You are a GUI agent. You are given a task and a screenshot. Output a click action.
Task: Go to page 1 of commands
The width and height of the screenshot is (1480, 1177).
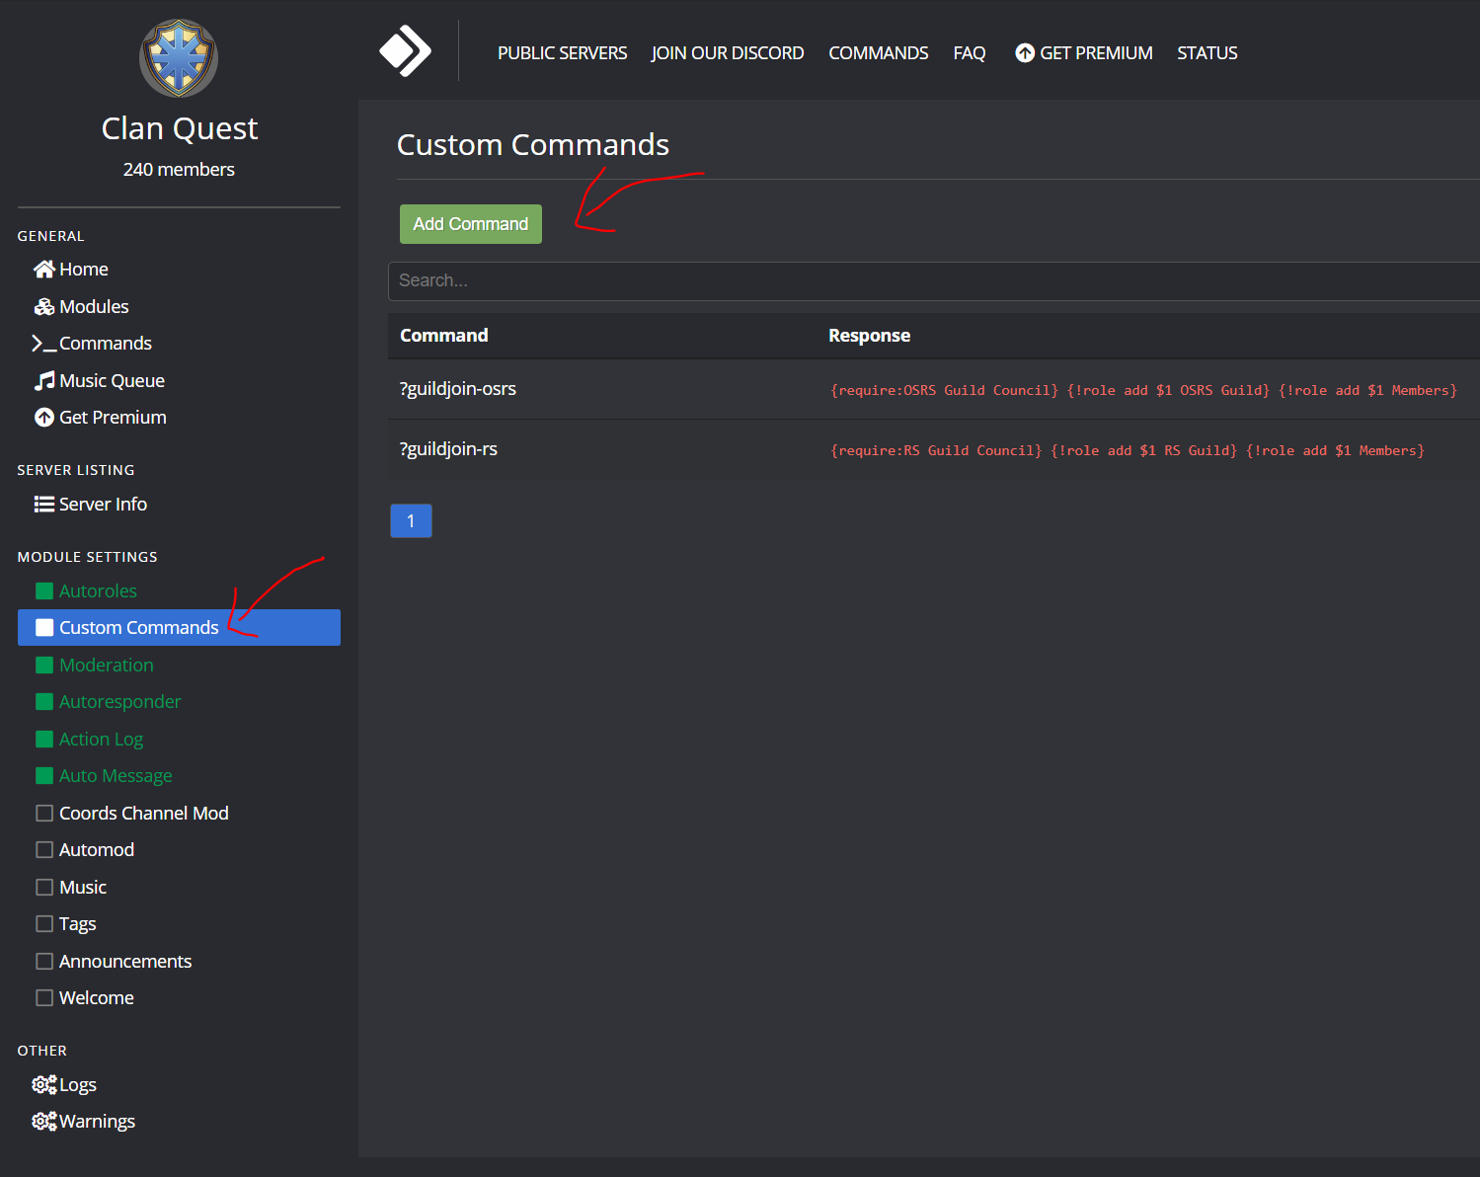[x=411, y=521]
